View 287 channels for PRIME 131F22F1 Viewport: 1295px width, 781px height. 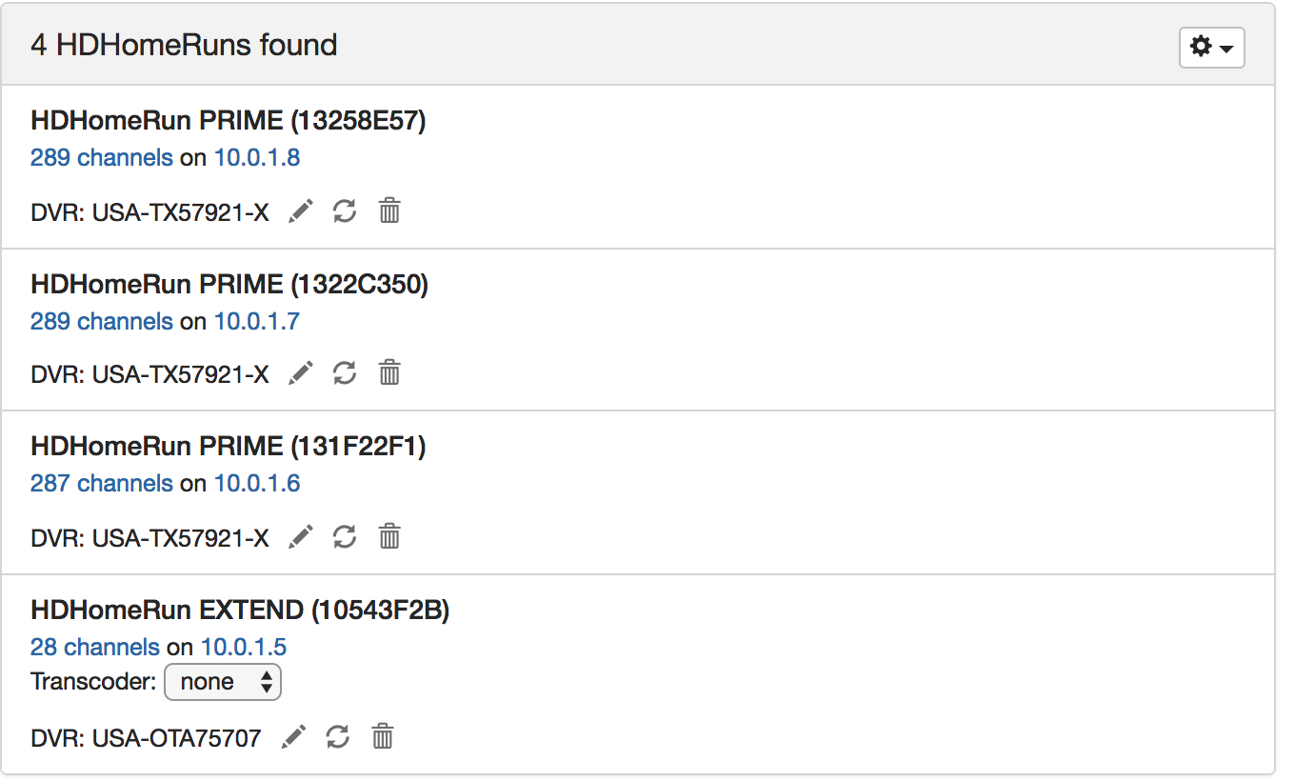pyautogui.click(x=102, y=484)
